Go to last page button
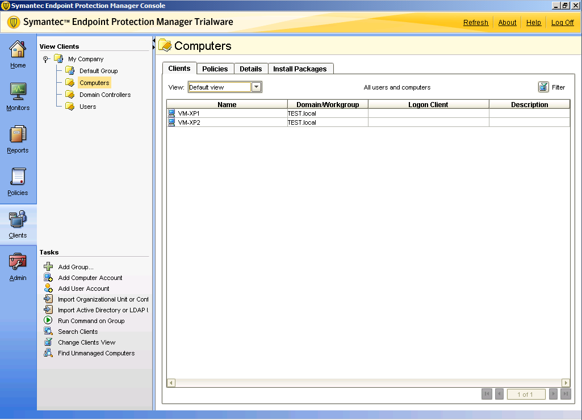 [566, 394]
